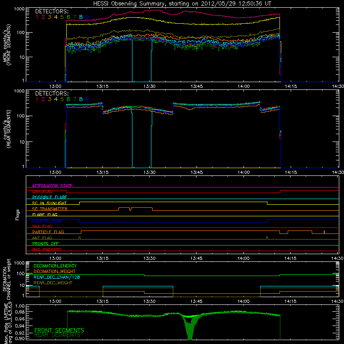Screen dimensions: 344x344
Task: Select detector 9 in front segments legend
Action: (x=87, y=17)
